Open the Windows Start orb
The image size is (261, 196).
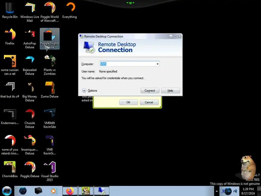(x=7, y=191)
